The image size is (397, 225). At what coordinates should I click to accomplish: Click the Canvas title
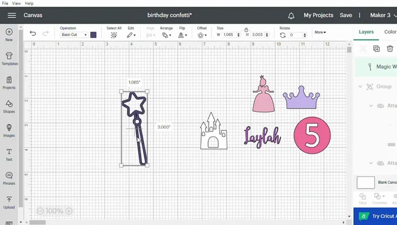[x=33, y=15]
